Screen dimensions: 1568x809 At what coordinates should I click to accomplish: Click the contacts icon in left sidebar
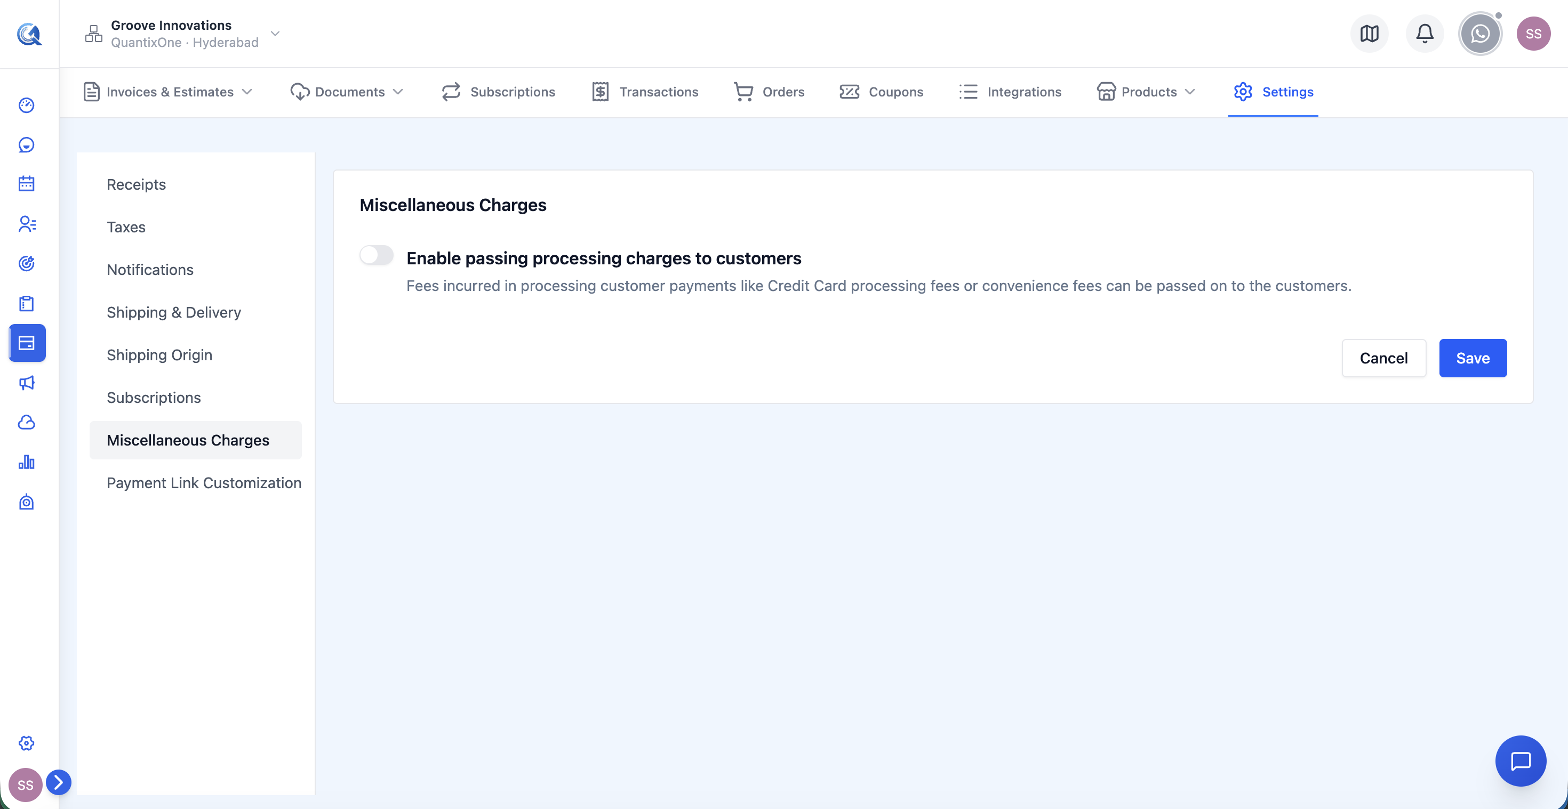click(x=26, y=224)
